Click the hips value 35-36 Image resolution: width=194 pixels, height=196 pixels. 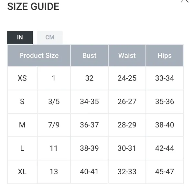pos(165,102)
